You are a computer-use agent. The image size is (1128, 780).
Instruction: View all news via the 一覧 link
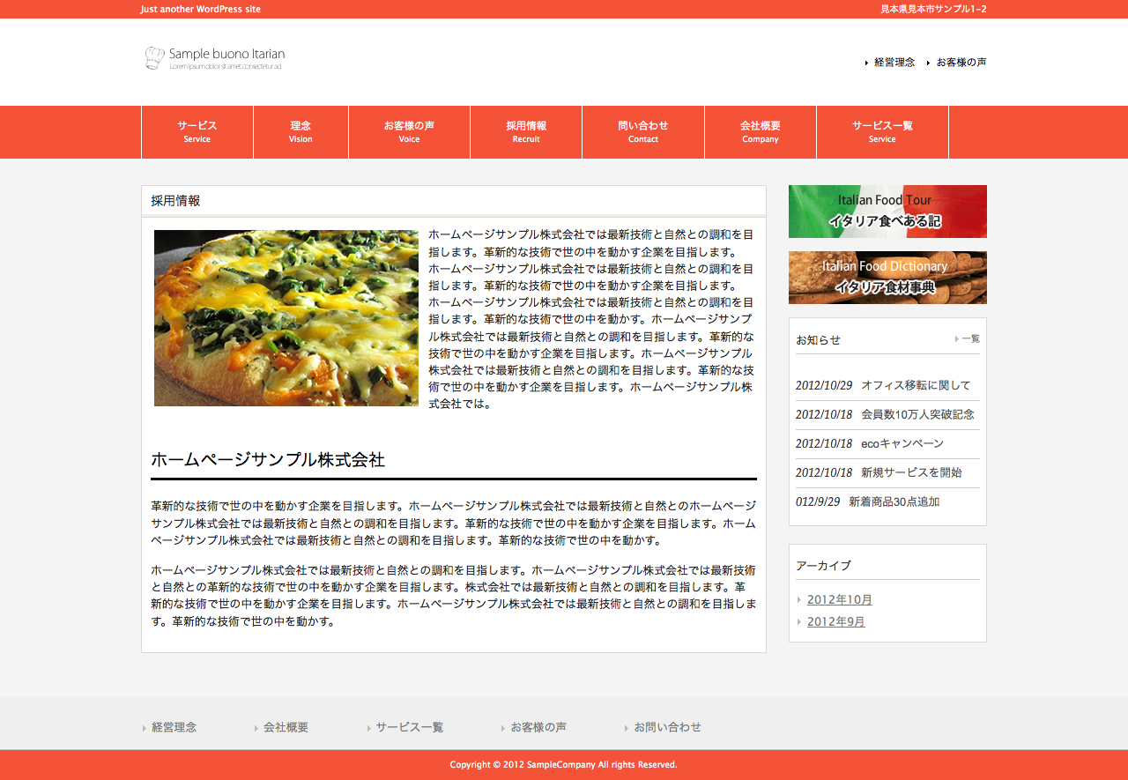[969, 338]
